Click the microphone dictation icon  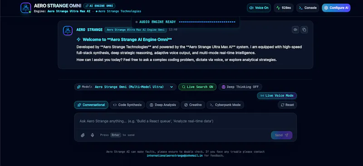tap(93, 135)
